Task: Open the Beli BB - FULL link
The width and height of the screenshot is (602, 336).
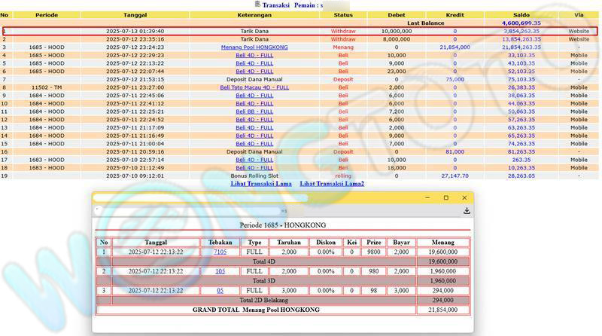Action: click(x=254, y=111)
